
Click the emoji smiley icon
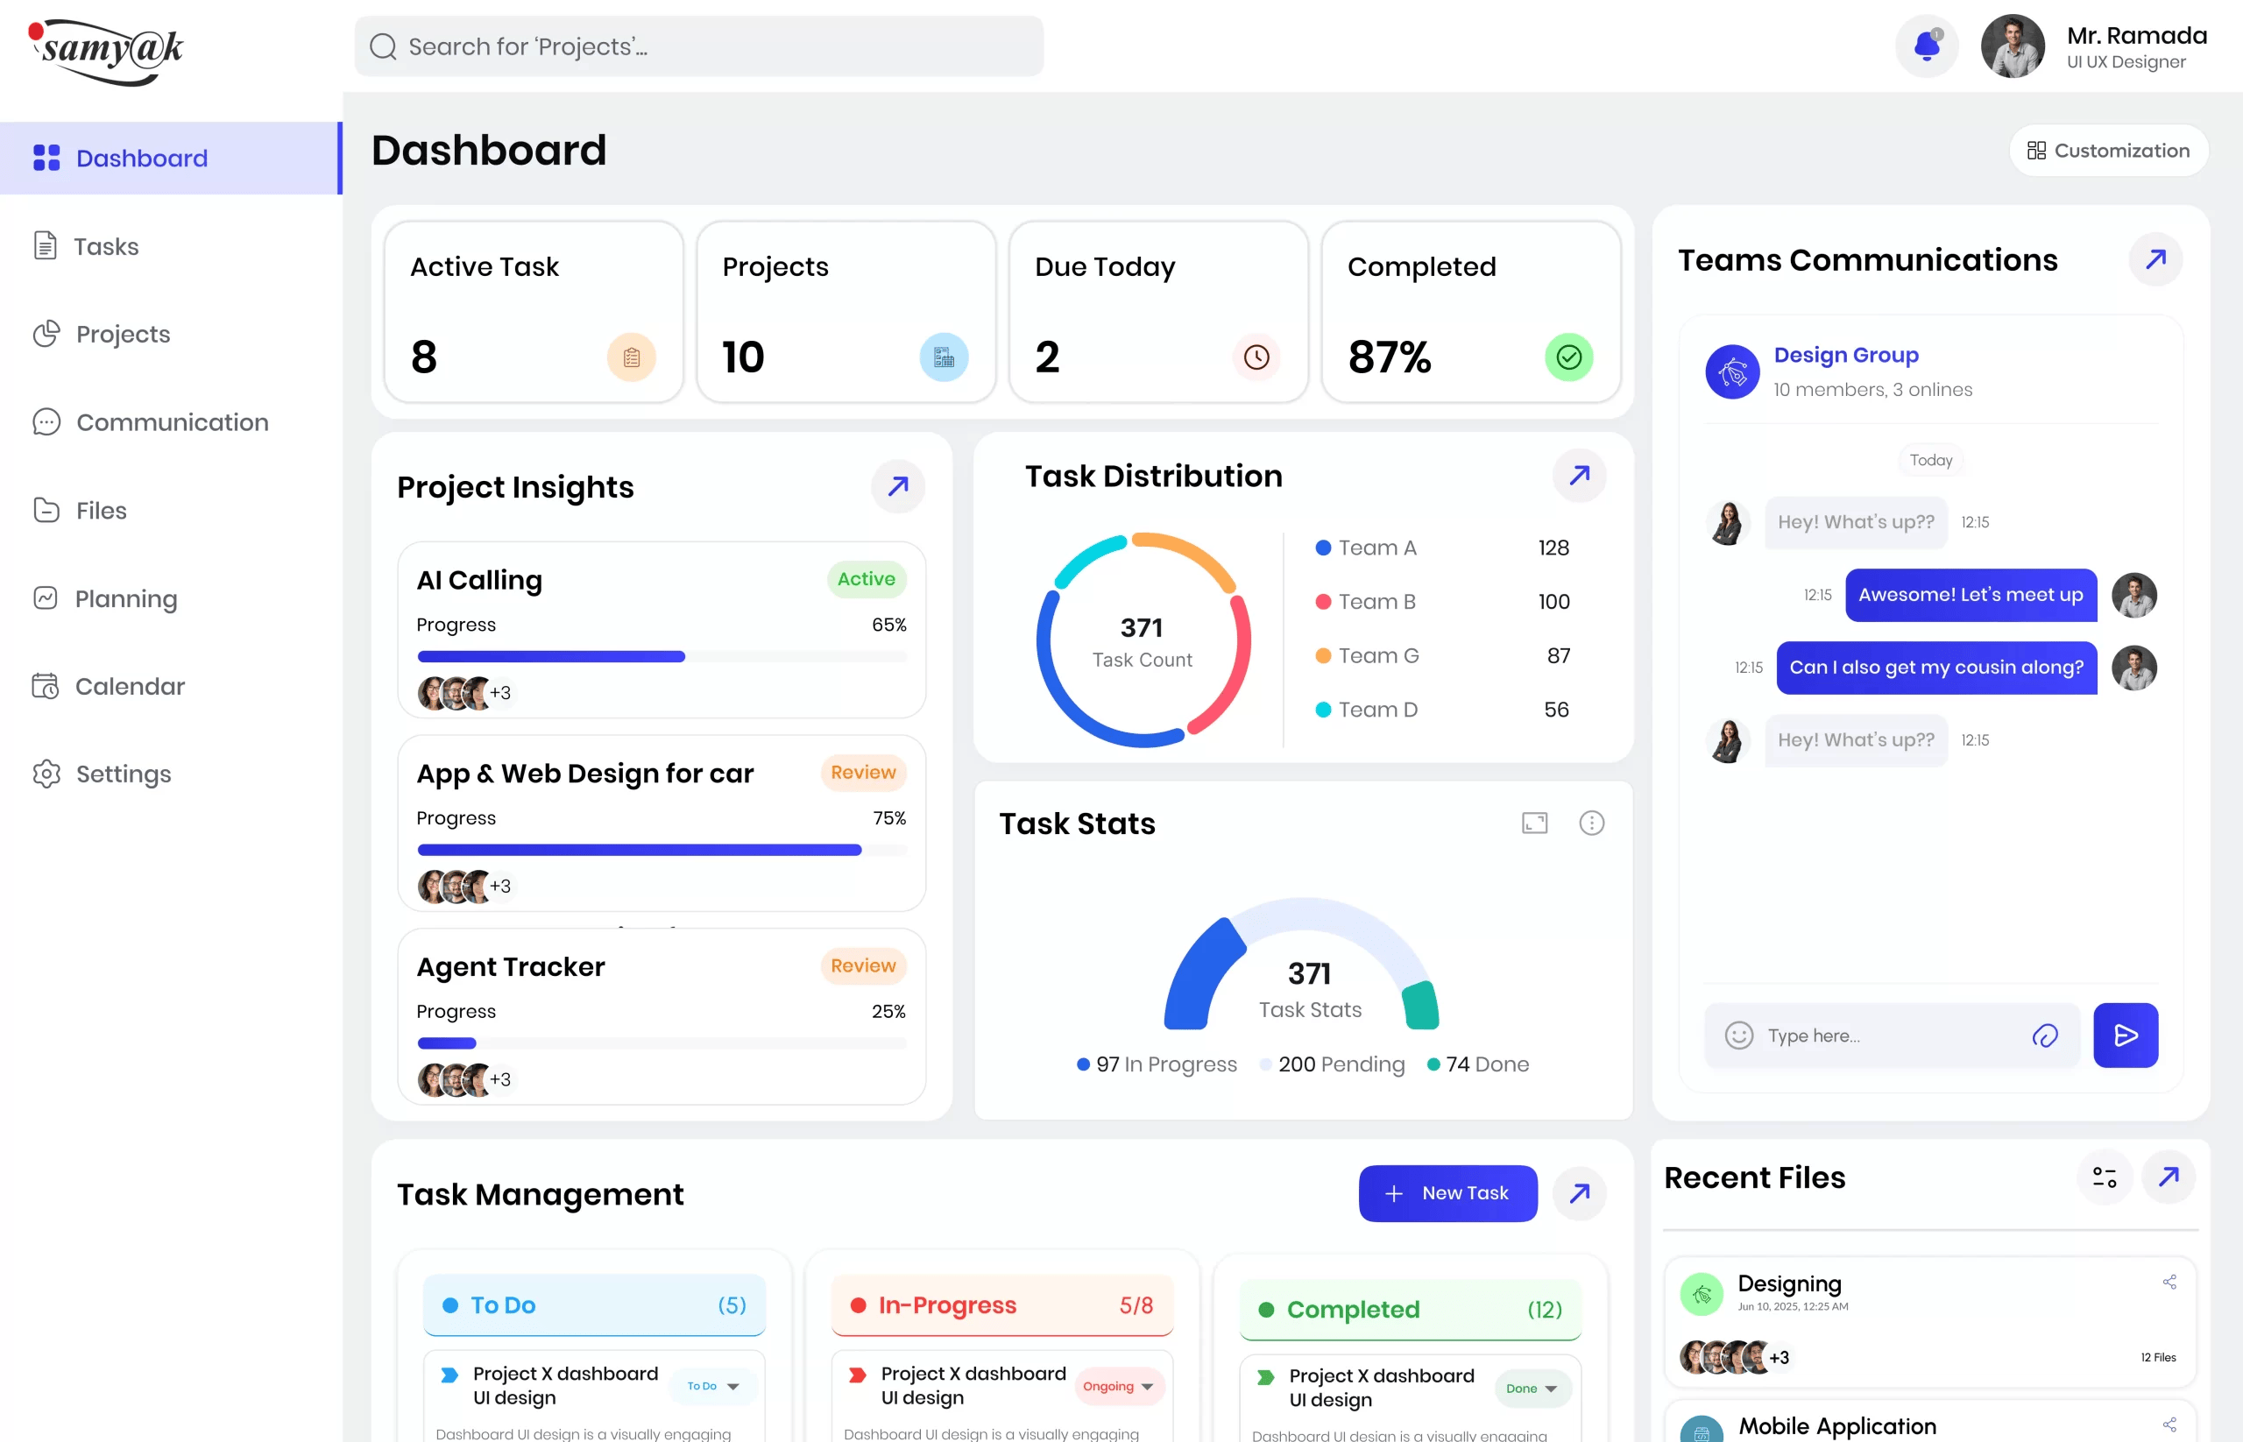(x=1738, y=1036)
